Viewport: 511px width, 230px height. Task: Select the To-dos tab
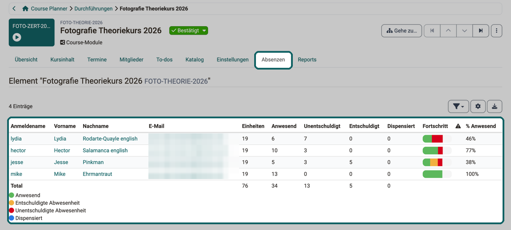(x=164, y=60)
